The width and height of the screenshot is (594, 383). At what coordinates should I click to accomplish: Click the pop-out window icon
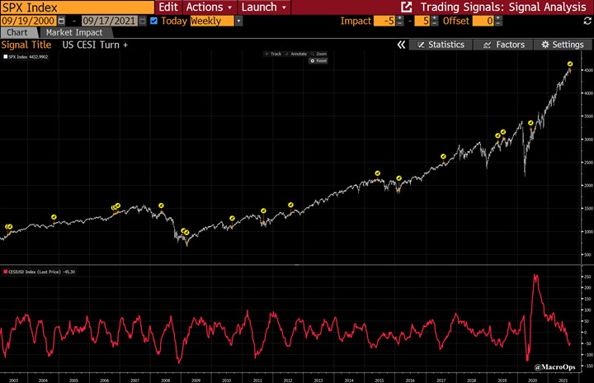click(x=406, y=7)
